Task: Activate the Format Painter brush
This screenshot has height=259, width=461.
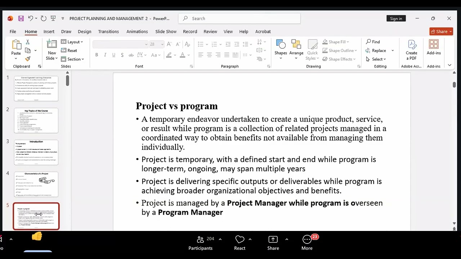Action: point(28,59)
